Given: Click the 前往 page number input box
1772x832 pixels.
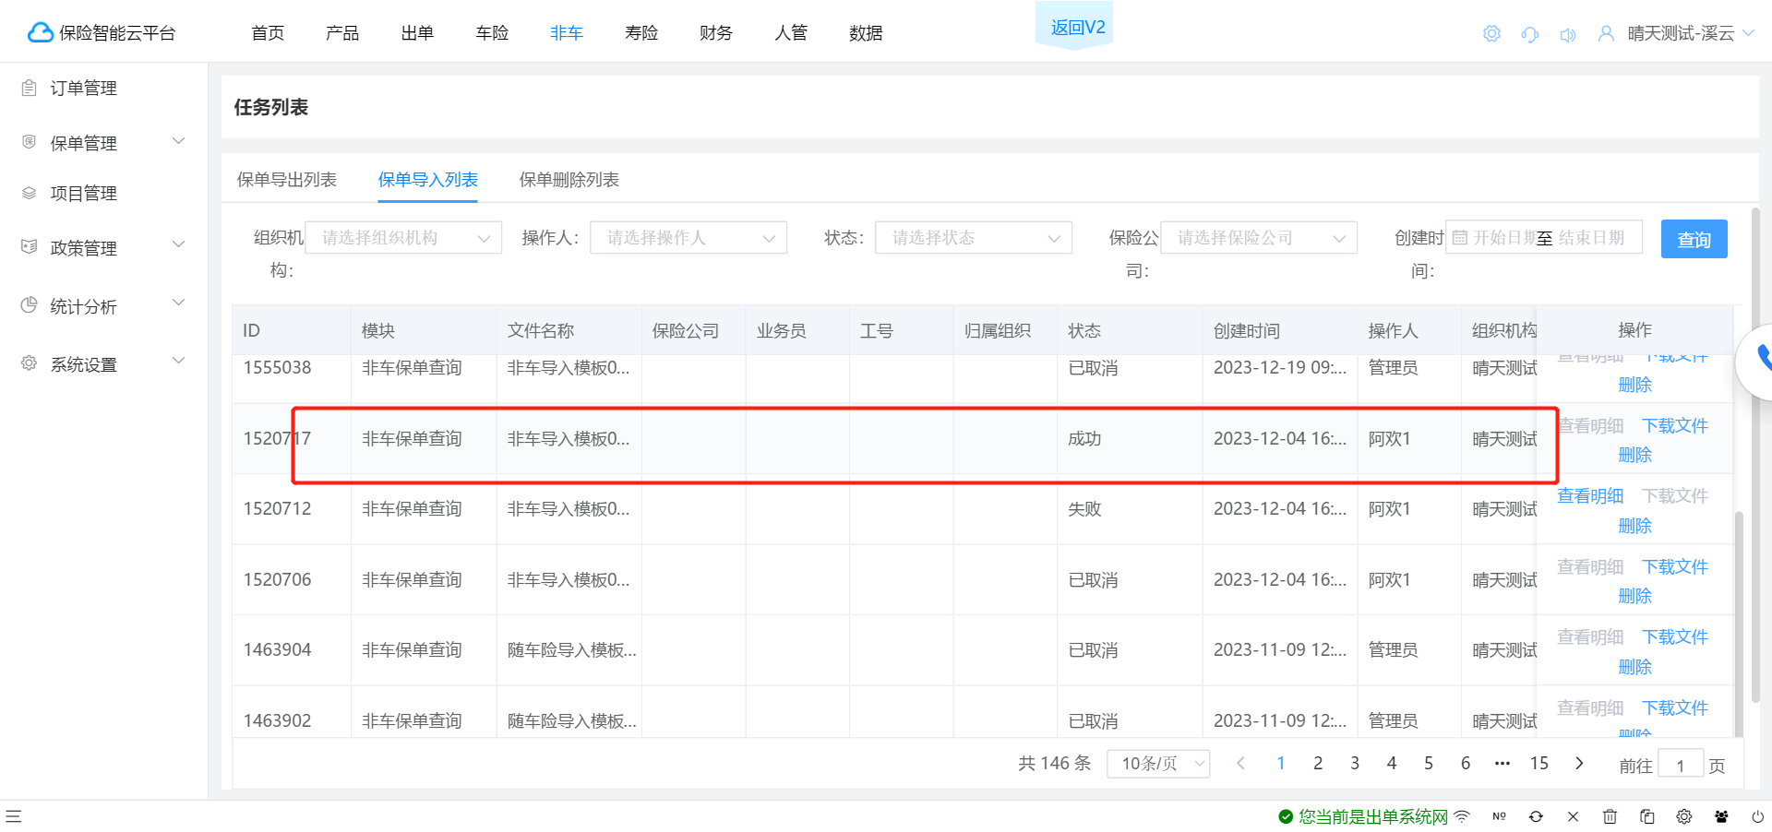Looking at the screenshot, I should point(1681,766).
